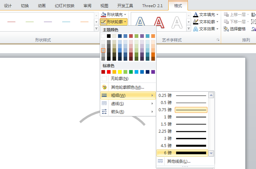Click the Text Effects glowing A icon
The width and height of the screenshot is (256, 169).
tap(196, 29)
